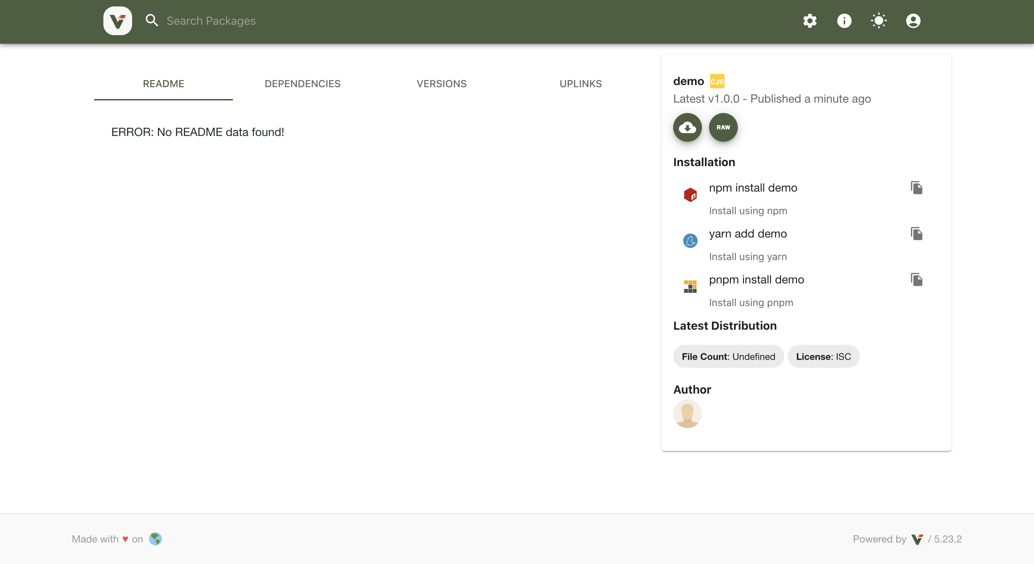Copy the pnpm install demo command
1034x564 pixels.
(x=916, y=279)
